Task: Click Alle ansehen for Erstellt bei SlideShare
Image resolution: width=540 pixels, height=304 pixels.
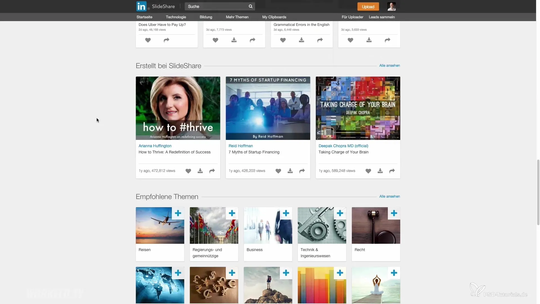Action: point(390,66)
